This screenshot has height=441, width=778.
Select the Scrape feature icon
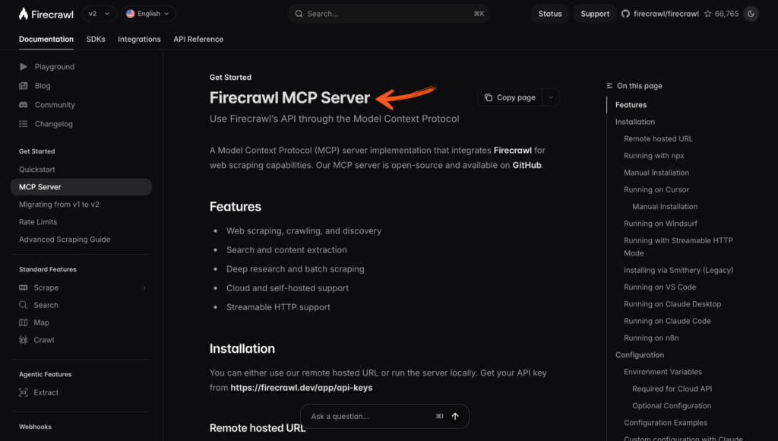(x=24, y=287)
